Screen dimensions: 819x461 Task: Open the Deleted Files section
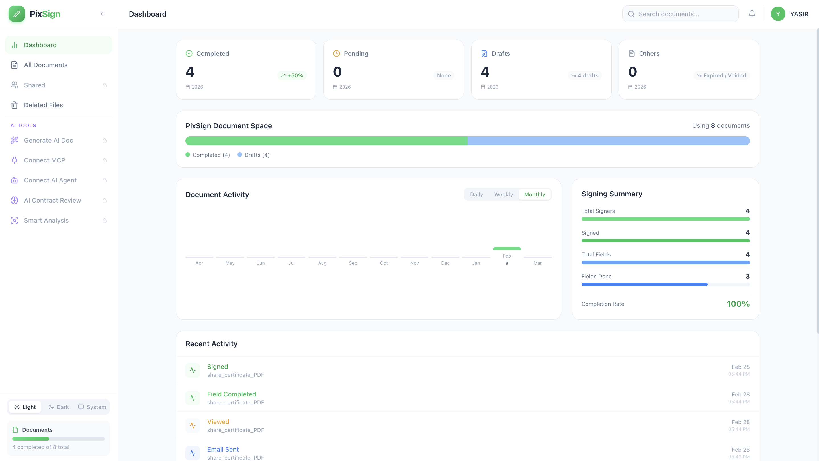[43, 105]
